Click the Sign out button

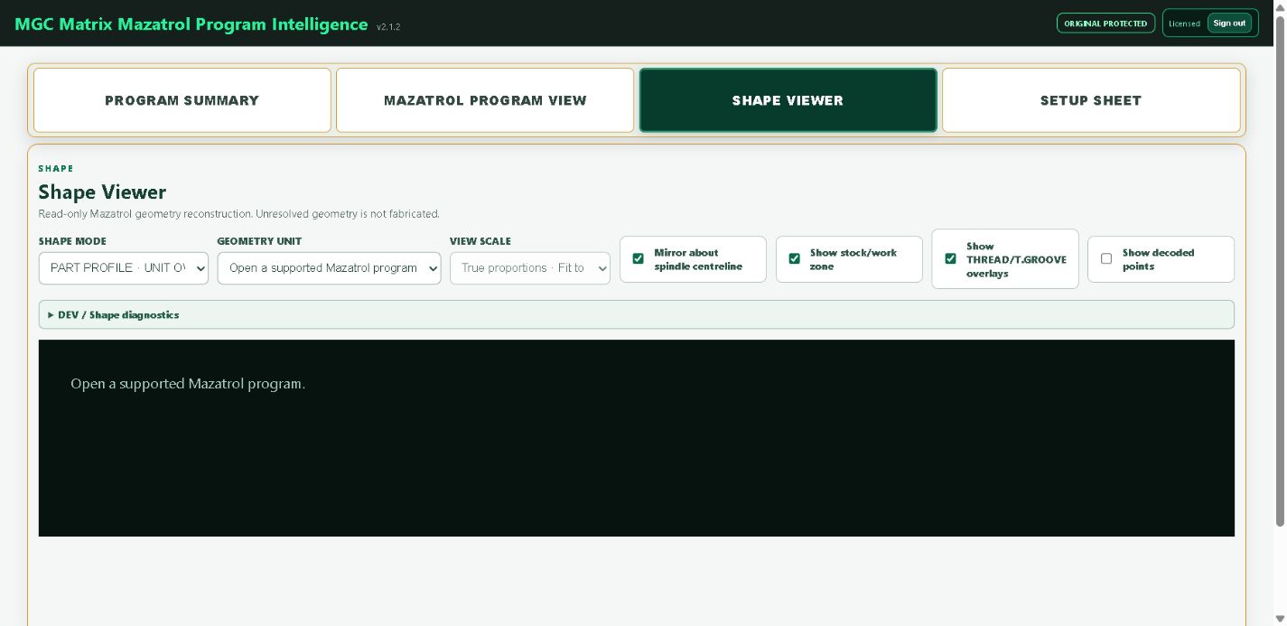(1229, 23)
